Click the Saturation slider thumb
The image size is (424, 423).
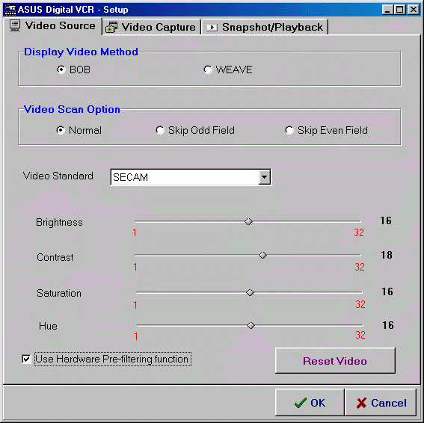[x=250, y=292]
